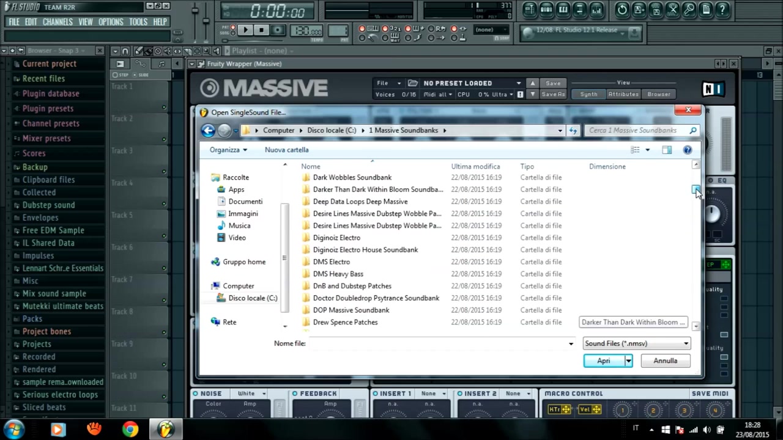Screen dimensions: 783x440
Task: Toggle Track 1 mute LED in playlist
Action: [164, 108]
